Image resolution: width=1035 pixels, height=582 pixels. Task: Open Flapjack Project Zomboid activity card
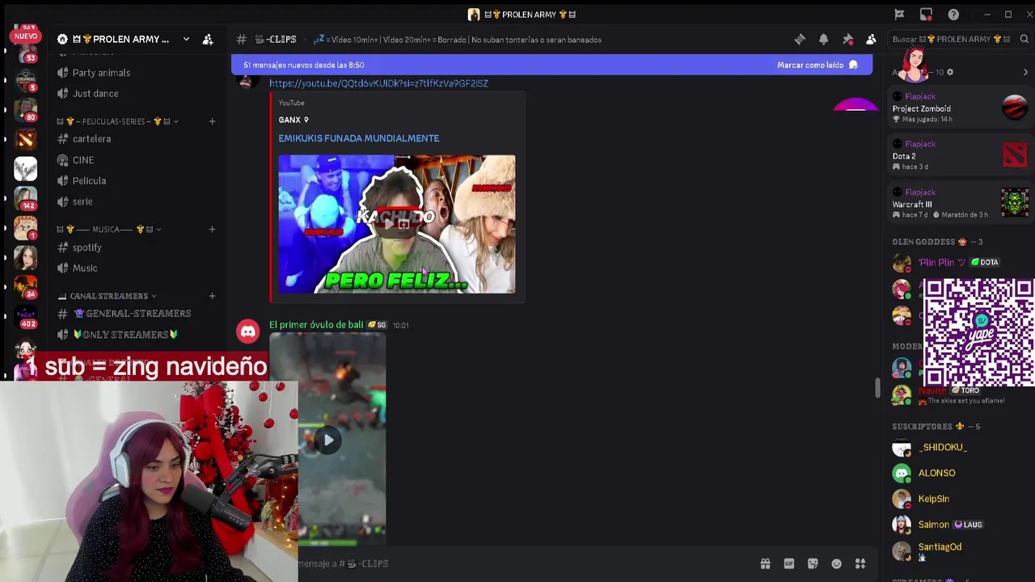[x=960, y=108]
